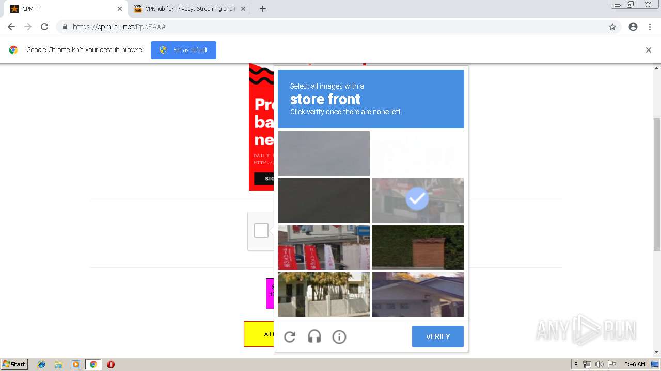The image size is (661, 371).
Task: Click the scrollbar down arrow
Action: point(657,352)
